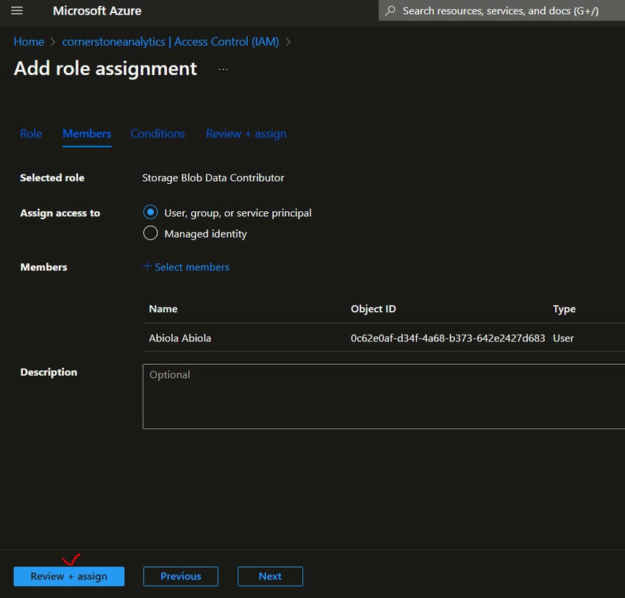Switch to the Role tab
The image size is (625, 598).
coord(31,134)
